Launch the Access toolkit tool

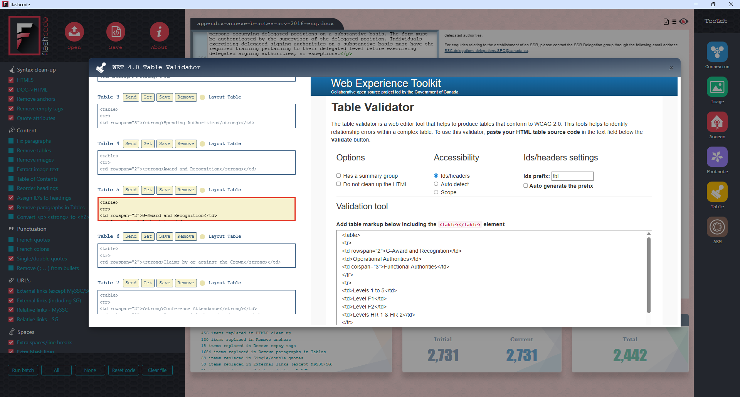tap(717, 122)
